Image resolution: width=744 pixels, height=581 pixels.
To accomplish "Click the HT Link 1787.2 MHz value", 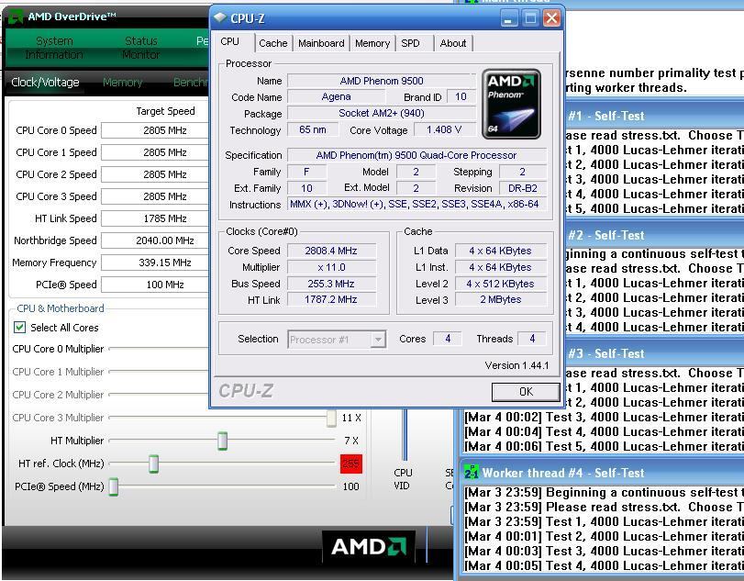I will [331, 299].
